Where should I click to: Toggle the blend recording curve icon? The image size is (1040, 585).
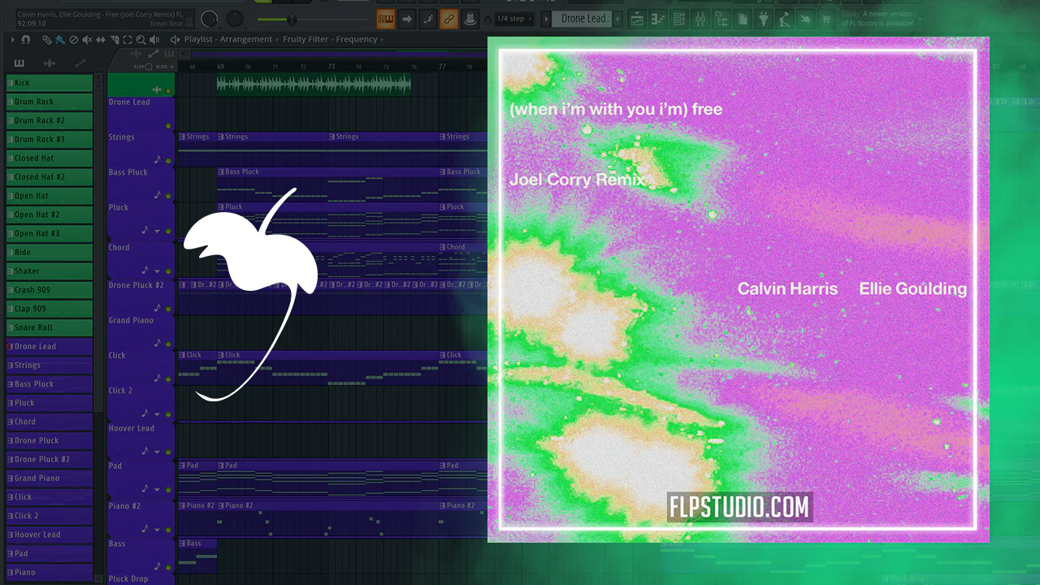tap(428, 19)
